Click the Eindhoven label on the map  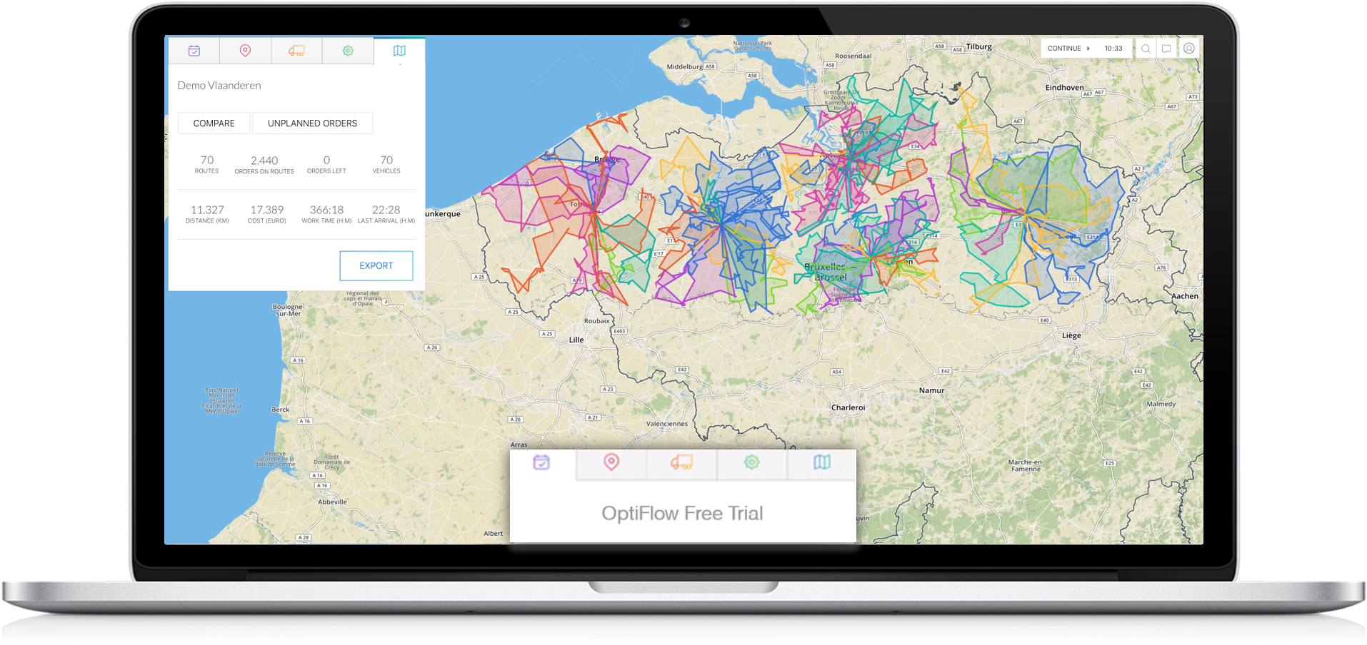pyautogui.click(x=1064, y=88)
